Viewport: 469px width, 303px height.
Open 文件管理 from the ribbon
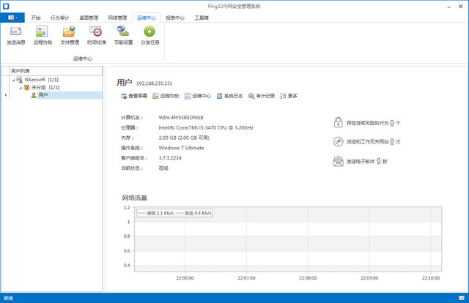pos(70,34)
